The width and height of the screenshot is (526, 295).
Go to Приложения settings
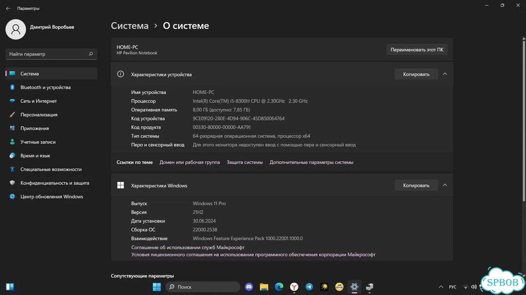point(51,128)
